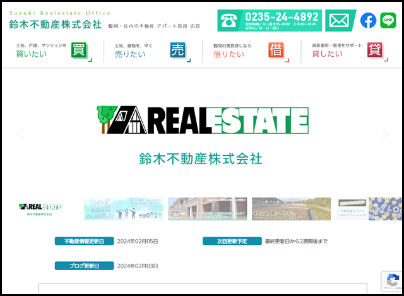Click the telephone icon in header
The height and width of the screenshot is (296, 404).
point(229,21)
